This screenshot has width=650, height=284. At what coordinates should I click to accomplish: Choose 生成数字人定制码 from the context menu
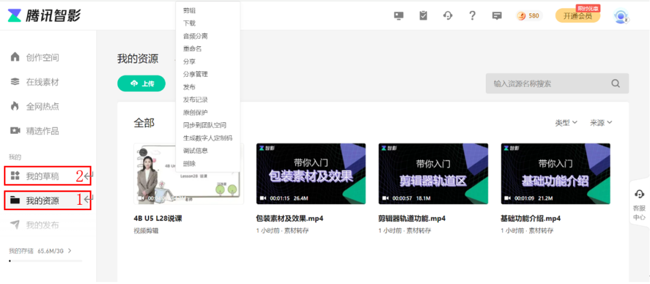pyautogui.click(x=208, y=137)
